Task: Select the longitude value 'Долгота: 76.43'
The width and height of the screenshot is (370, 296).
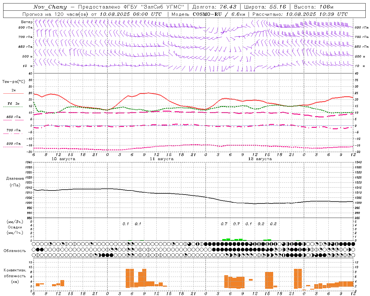Action: tap(214, 7)
